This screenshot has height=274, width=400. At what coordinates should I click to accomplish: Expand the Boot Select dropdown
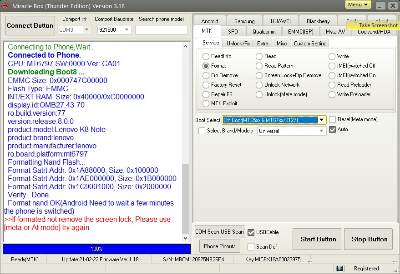tap(321, 120)
